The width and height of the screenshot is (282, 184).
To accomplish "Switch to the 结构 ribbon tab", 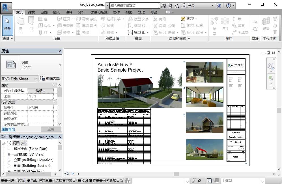I will [31, 12].
